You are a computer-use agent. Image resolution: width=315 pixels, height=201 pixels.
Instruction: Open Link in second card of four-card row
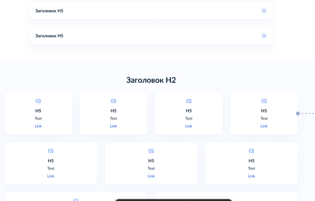point(114,126)
